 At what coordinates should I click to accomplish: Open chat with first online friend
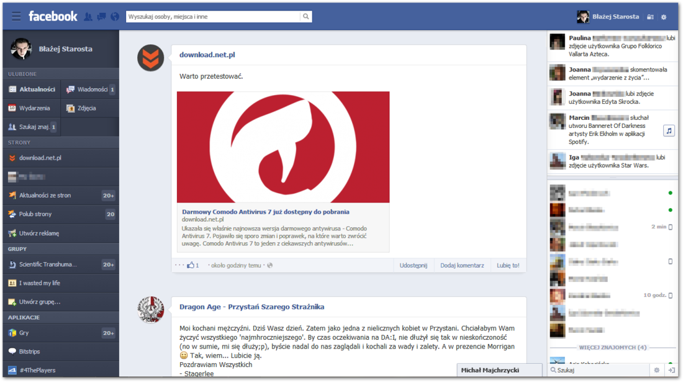[612, 193]
